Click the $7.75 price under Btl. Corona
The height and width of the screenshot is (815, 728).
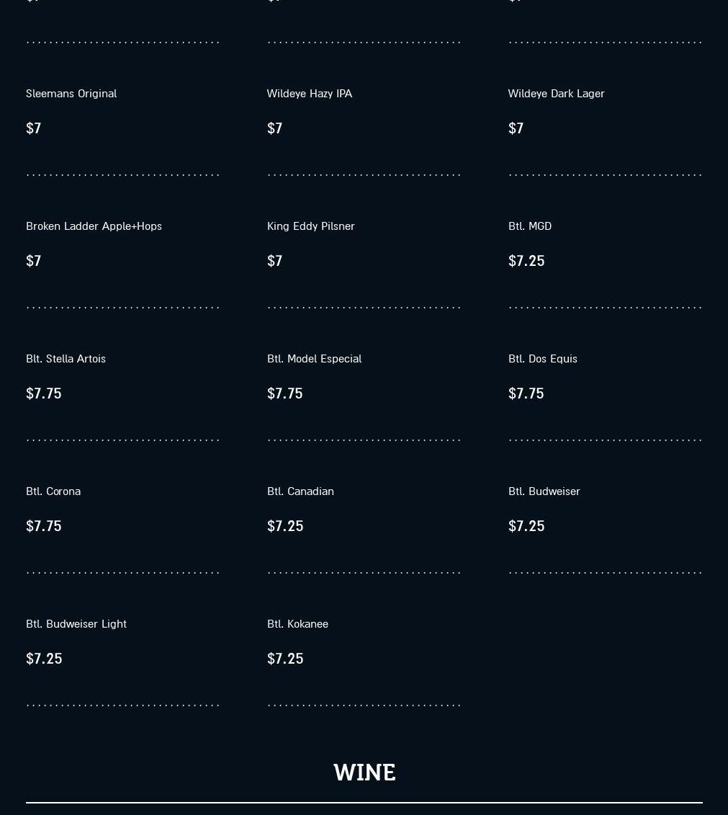(44, 526)
